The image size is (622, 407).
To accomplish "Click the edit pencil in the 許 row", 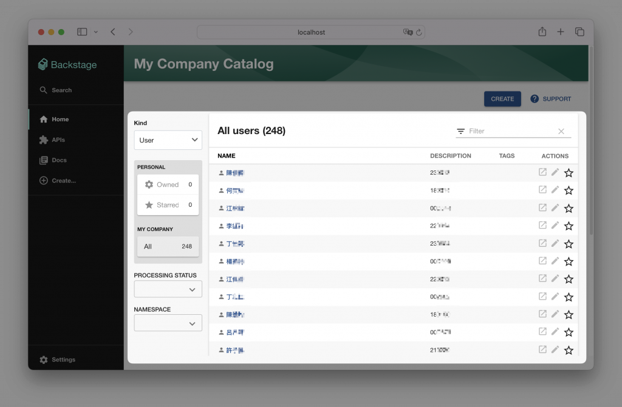I will tap(555, 349).
